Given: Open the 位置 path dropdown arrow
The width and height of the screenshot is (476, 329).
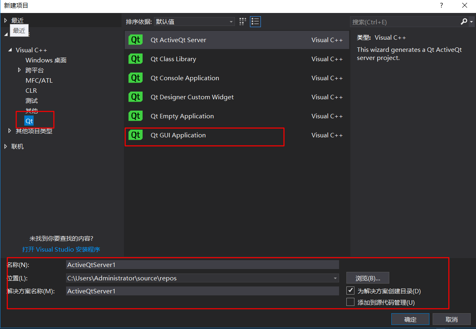Looking at the screenshot, I should click(335, 278).
